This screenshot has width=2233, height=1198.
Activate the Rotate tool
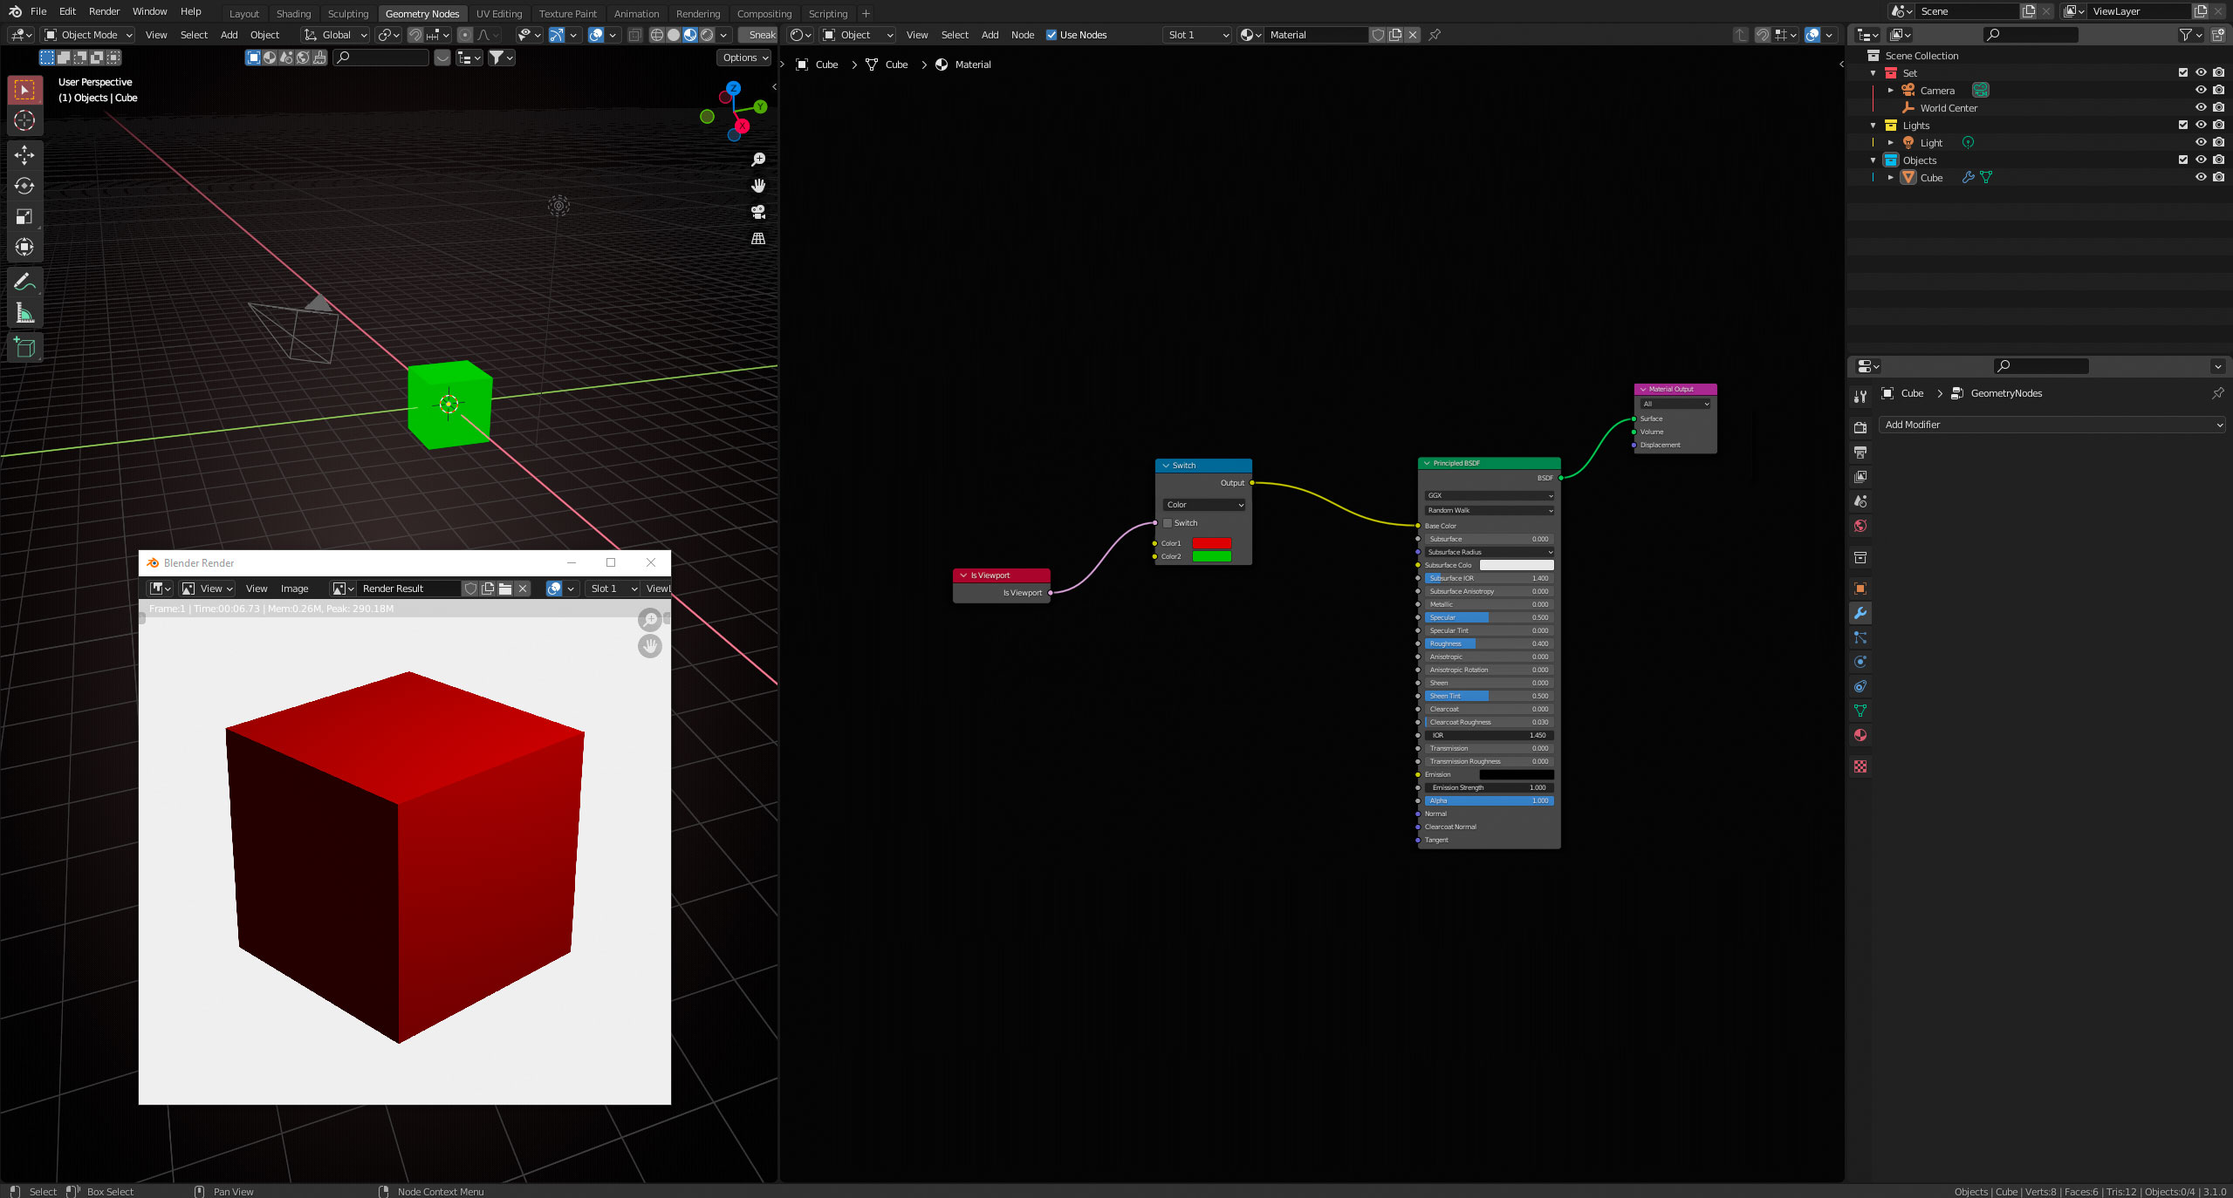[24, 186]
